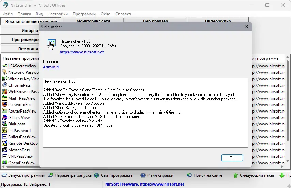Click Название программы column header
Image resolution: width=291 pixels, height=188 pixels.
(21, 58)
